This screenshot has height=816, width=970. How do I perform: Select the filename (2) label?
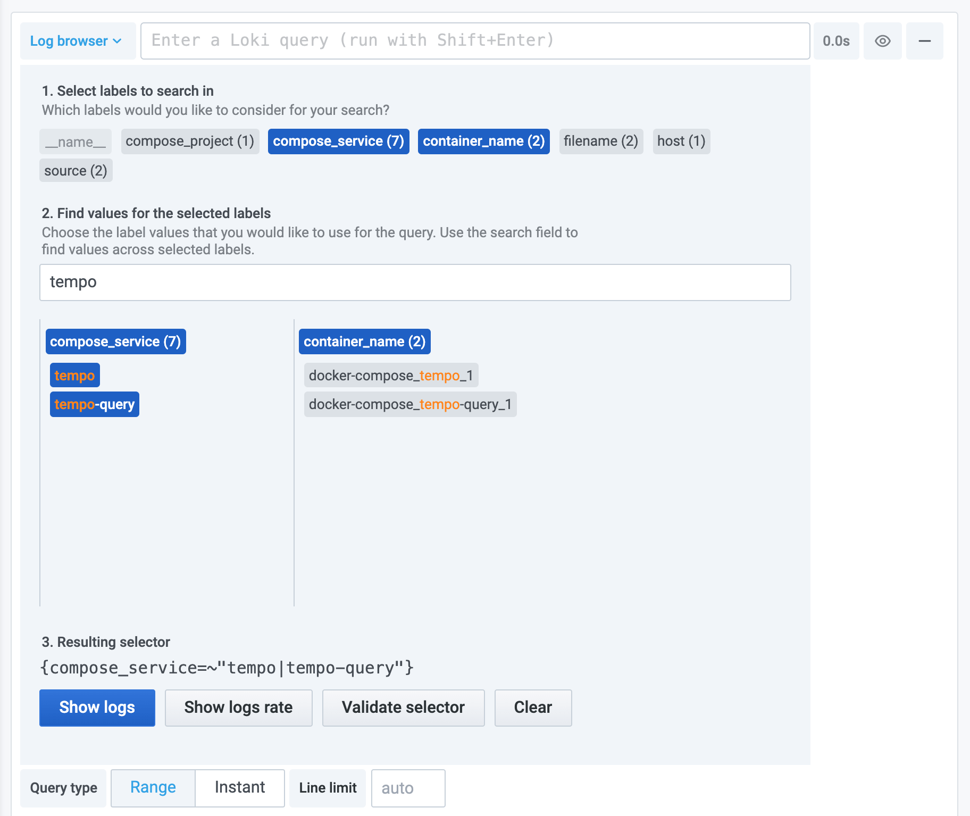[x=600, y=141]
